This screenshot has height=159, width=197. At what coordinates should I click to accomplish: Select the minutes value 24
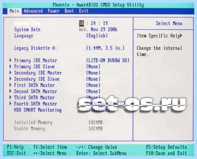click(x=93, y=23)
